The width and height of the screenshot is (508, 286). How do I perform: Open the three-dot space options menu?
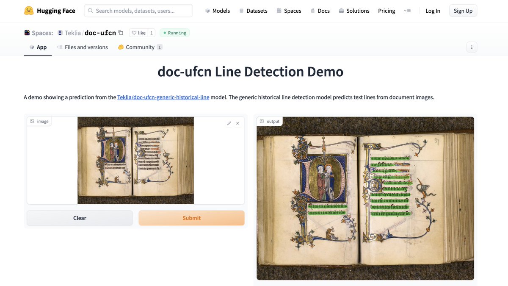[x=472, y=47]
